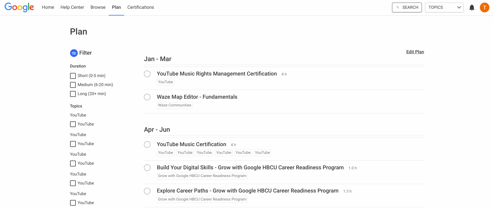This screenshot has width=493, height=209.
Task: Click the 1.3 h duration text
Action: click(347, 191)
